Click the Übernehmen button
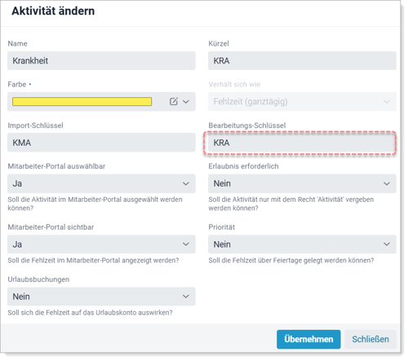The image size is (408, 360). pos(308,339)
